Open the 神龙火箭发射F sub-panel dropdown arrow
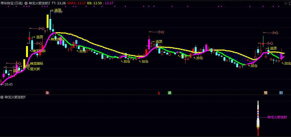291x137 pixels. (x=2, y=97)
